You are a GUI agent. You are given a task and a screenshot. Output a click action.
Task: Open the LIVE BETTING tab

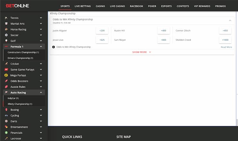click(83, 6)
